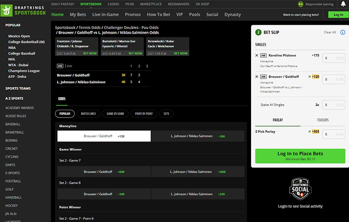
Task: Open the notifications bell icon
Action: tap(343, 4)
